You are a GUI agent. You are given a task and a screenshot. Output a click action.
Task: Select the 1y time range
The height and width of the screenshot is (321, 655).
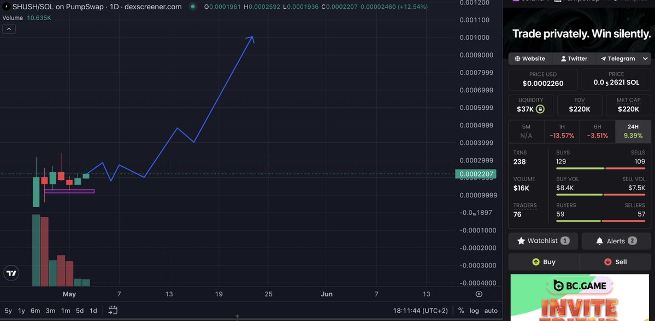[x=22, y=311]
